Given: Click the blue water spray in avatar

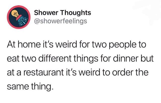Looking at the screenshot, I should 23,21.
